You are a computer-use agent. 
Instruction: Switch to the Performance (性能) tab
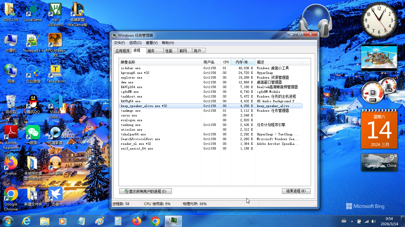(169, 51)
